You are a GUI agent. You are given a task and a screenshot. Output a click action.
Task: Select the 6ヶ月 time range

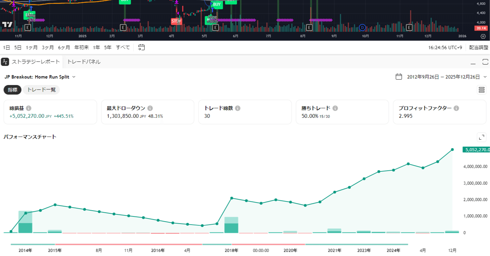pos(64,47)
